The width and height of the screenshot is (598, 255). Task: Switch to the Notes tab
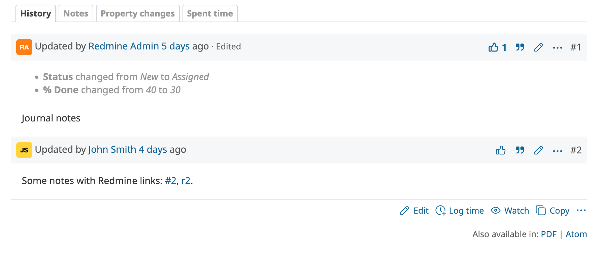[x=76, y=13]
